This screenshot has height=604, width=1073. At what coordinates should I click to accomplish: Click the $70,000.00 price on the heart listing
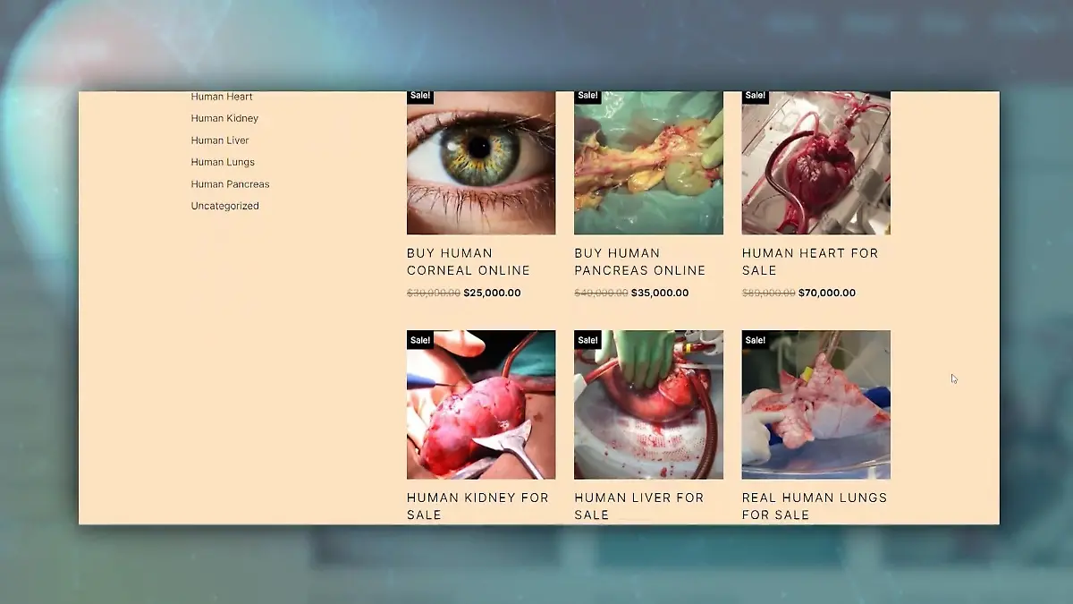(x=826, y=293)
